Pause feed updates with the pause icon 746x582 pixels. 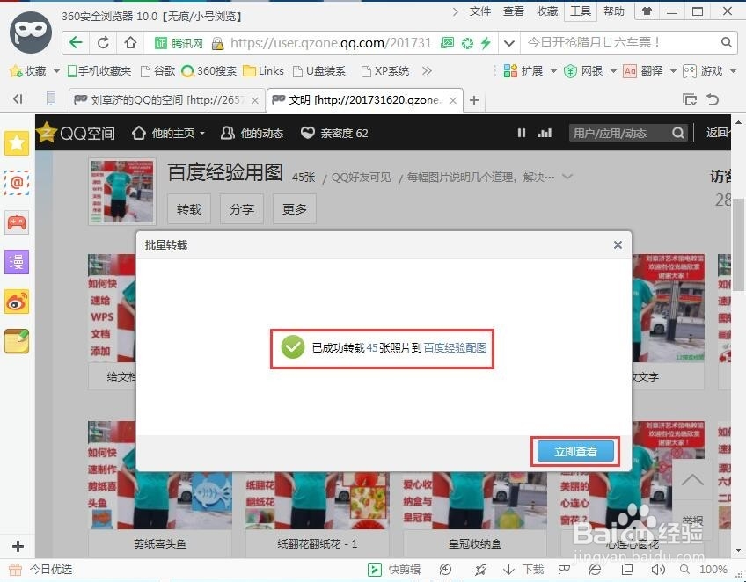click(521, 133)
